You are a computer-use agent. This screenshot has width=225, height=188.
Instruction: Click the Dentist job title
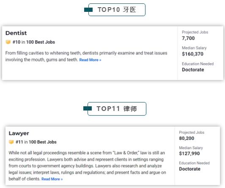pos(16,33)
